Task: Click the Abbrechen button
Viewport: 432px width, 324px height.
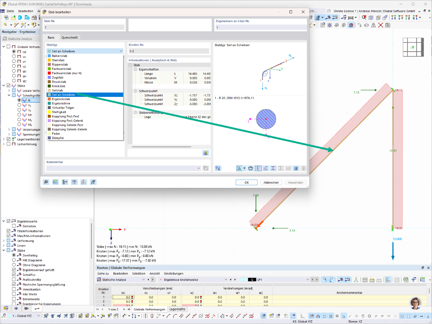Action: (271, 183)
